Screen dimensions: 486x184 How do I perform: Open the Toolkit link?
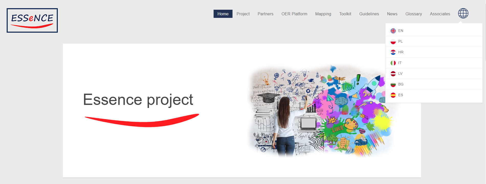pyautogui.click(x=345, y=14)
